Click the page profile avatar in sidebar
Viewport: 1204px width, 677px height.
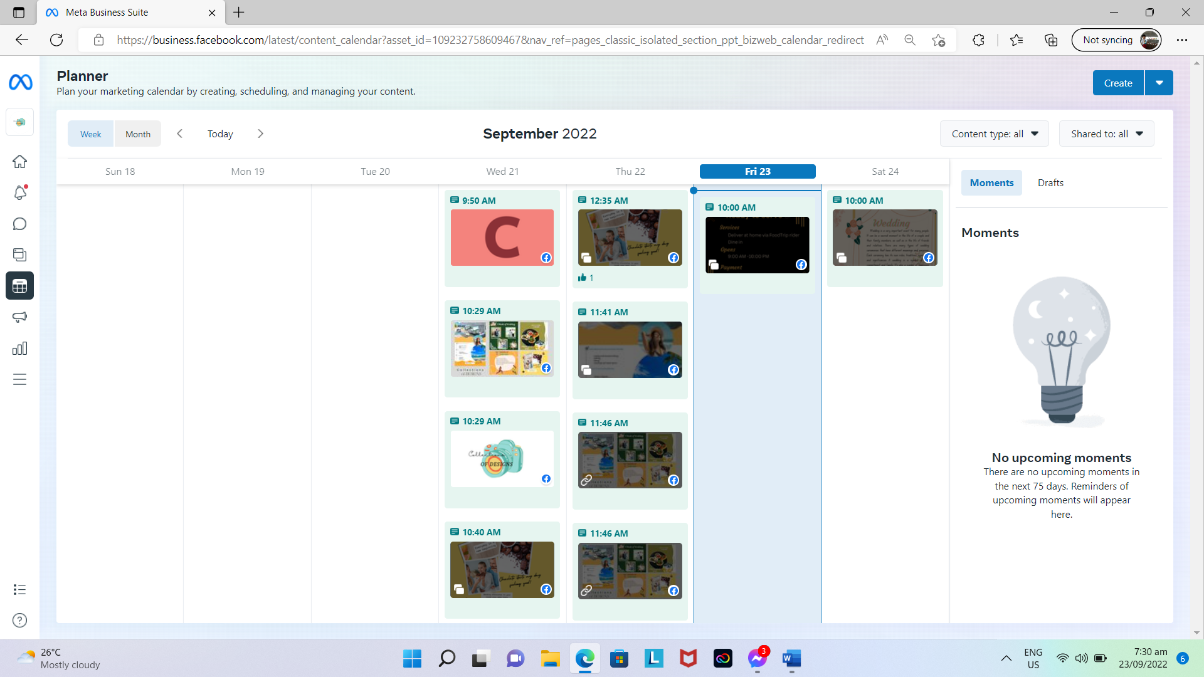point(20,122)
